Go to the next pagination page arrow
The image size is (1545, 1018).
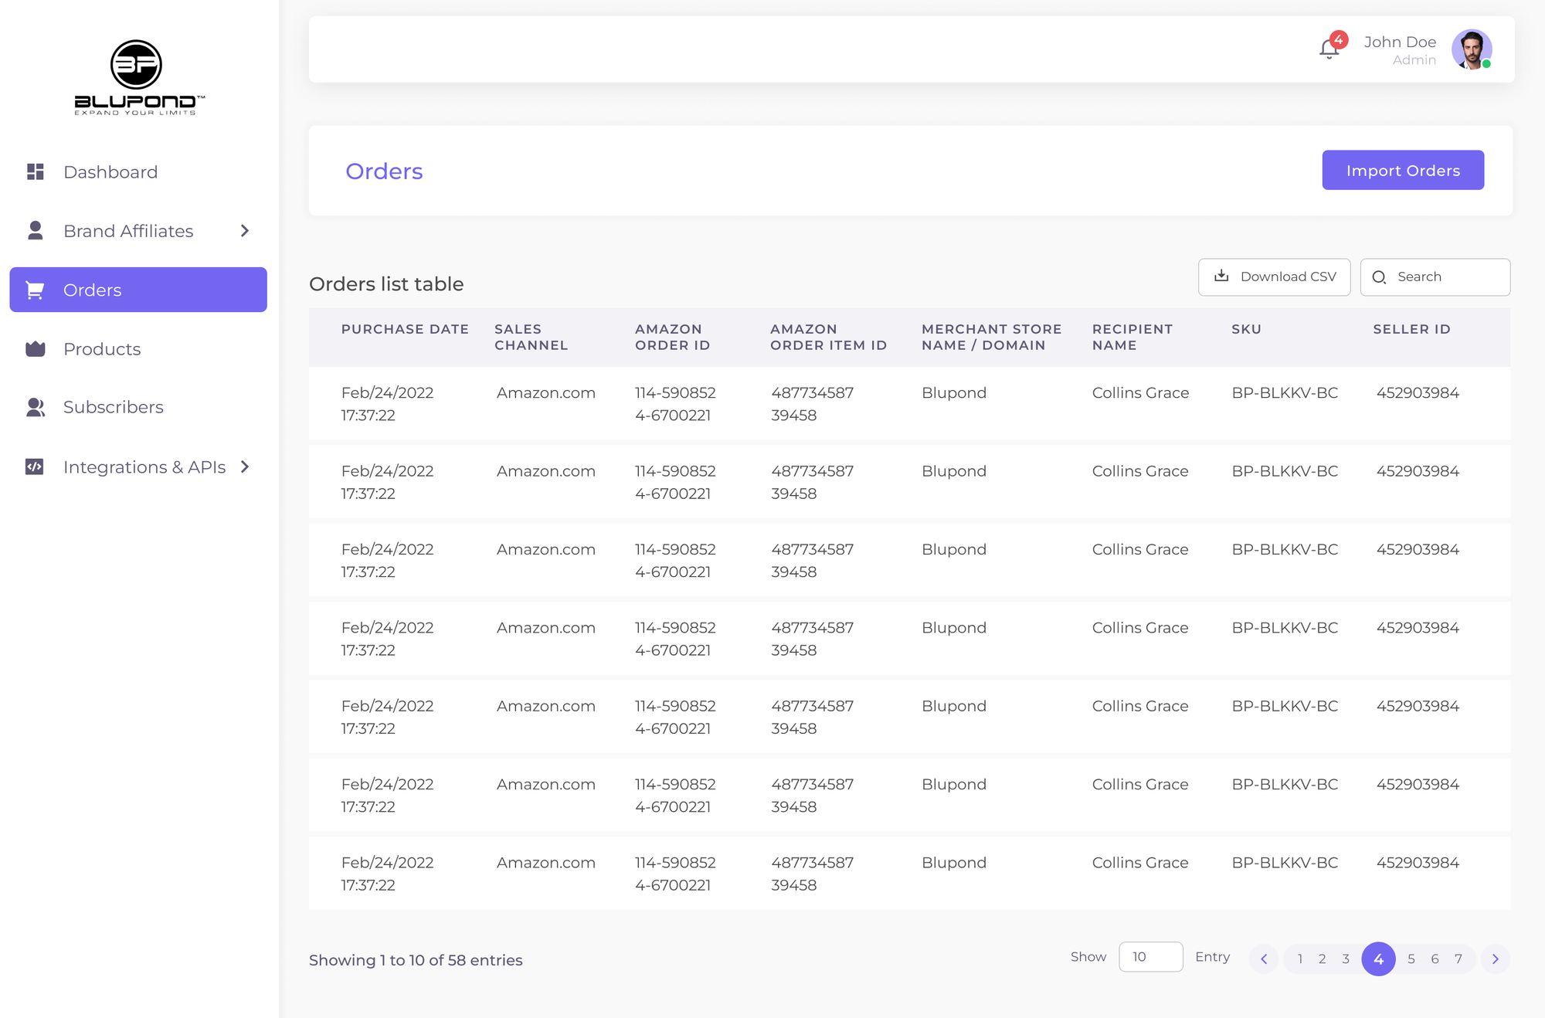(1495, 959)
